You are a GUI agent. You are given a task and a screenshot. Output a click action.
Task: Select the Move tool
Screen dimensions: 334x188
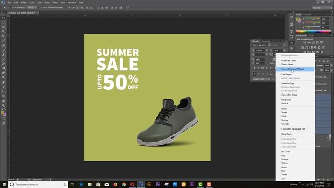click(3, 18)
